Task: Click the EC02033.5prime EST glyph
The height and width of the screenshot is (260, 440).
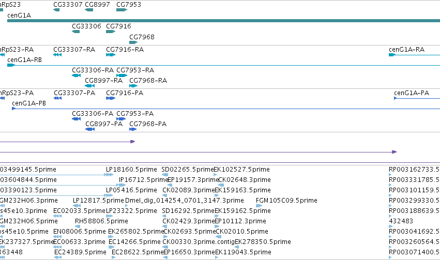Action: pyautogui.click(x=57, y=216)
